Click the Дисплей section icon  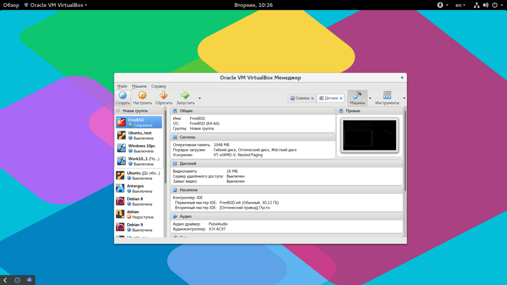click(x=176, y=163)
